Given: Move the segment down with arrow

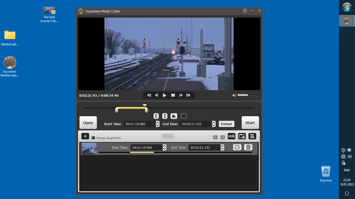Looking at the screenshot, I should click(223, 137).
